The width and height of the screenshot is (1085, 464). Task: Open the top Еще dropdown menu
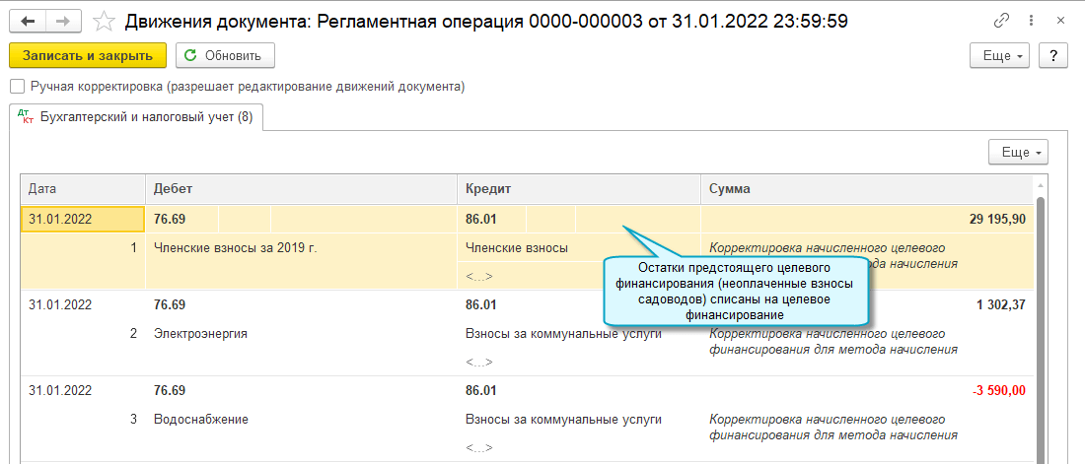pyautogui.click(x=1000, y=56)
